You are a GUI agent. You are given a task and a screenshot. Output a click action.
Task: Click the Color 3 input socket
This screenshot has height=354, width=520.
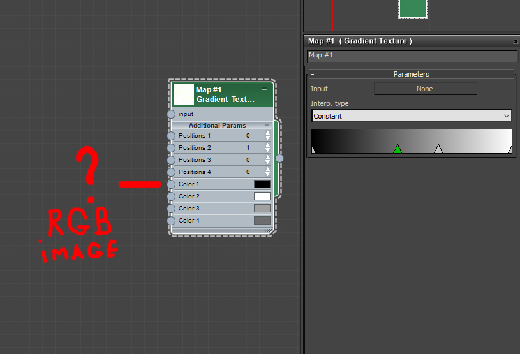click(x=171, y=209)
